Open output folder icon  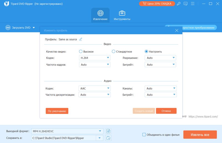[108, 138]
